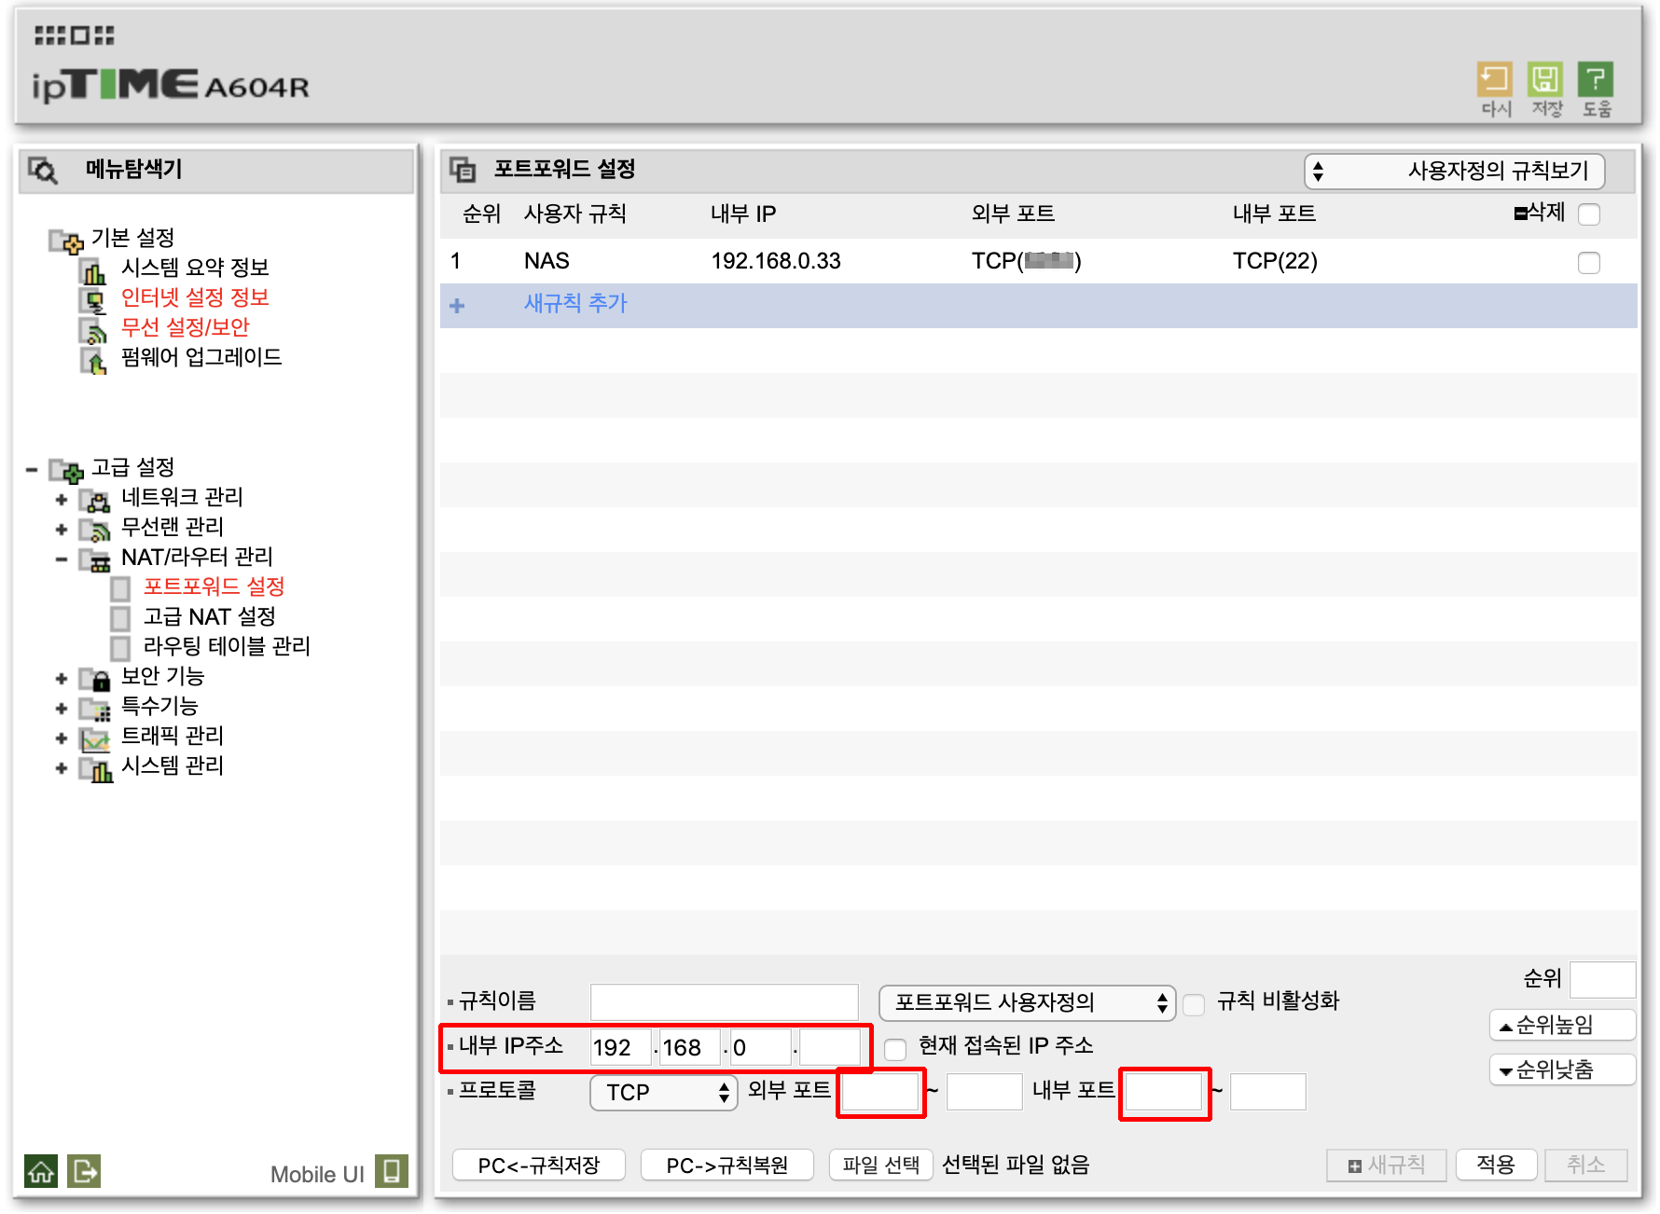This screenshot has width=1660, height=1214.
Task: Focus the last octet field of 내부 IP주소
Action: pyautogui.click(x=830, y=1047)
